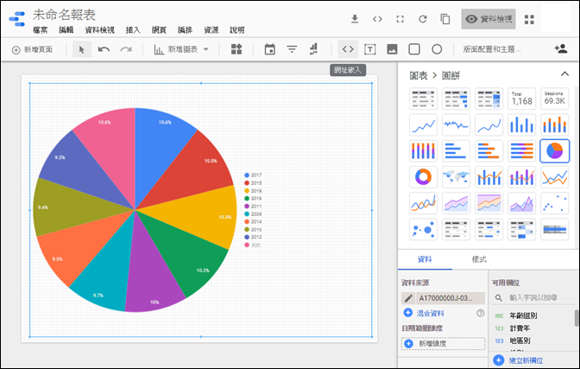
Task: Edit data source pencil icon
Action: tap(408, 298)
